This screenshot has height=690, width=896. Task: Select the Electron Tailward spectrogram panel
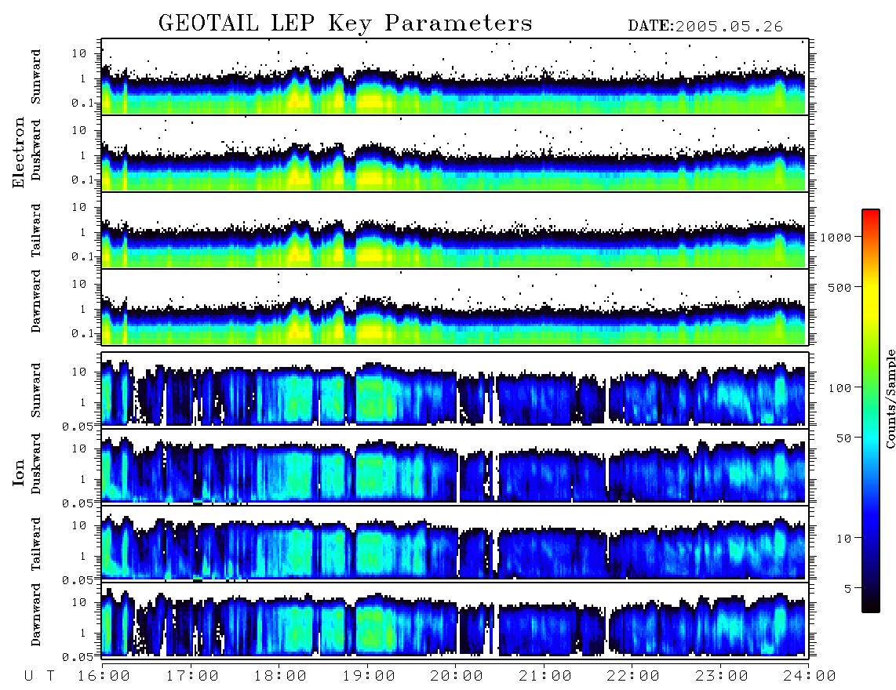point(455,231)
